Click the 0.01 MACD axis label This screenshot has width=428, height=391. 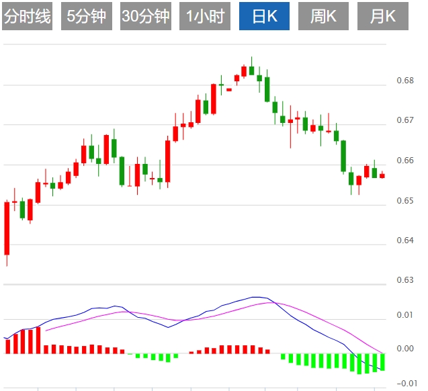(405, 315)
